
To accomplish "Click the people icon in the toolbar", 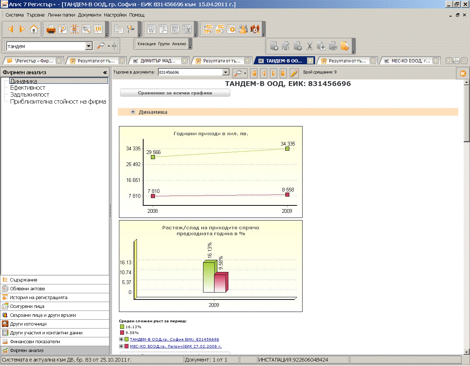I will [243, 29].
